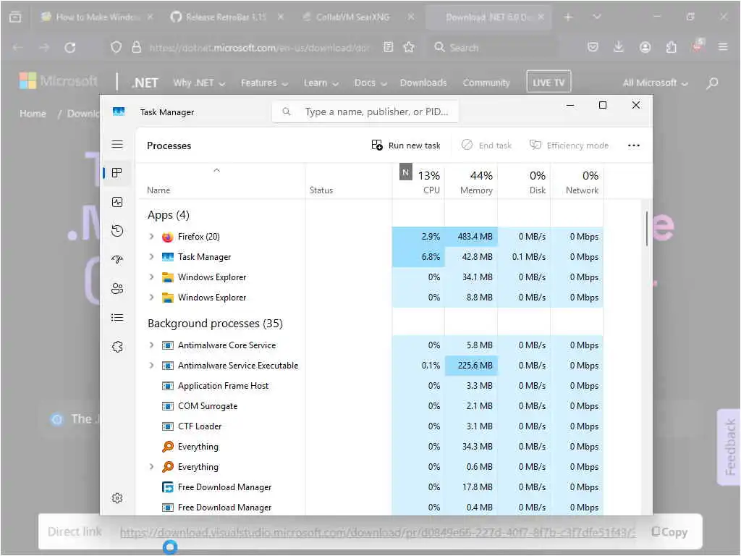Focus the Task Manager search box
Image resolution: width=741 pixels, height=556 pixels.
click(365, 111)
